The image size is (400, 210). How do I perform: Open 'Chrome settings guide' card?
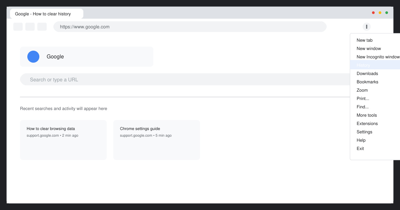click(x=157, y=140)
